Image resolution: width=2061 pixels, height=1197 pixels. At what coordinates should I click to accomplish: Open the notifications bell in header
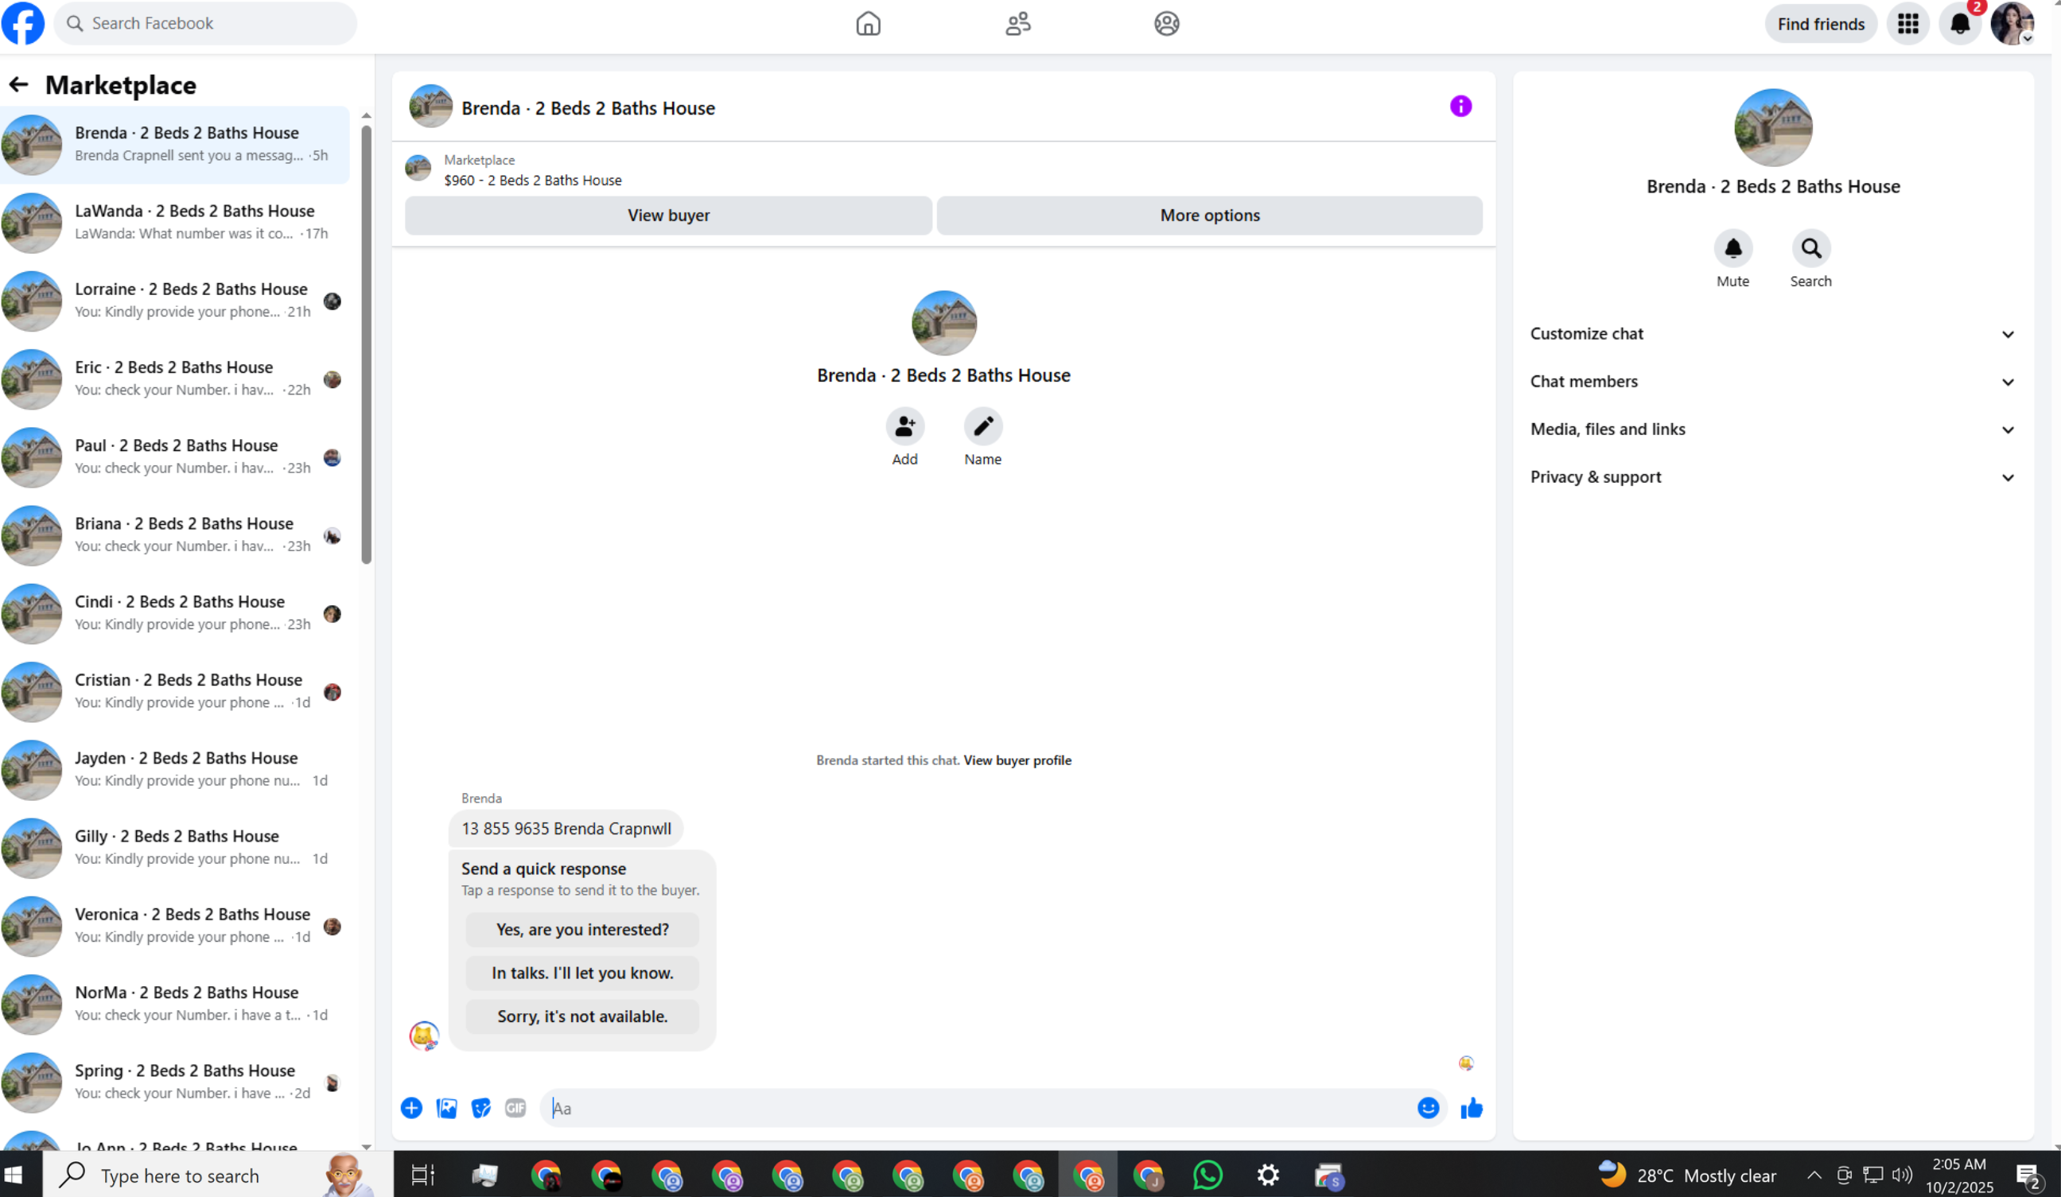[1960, 24]
